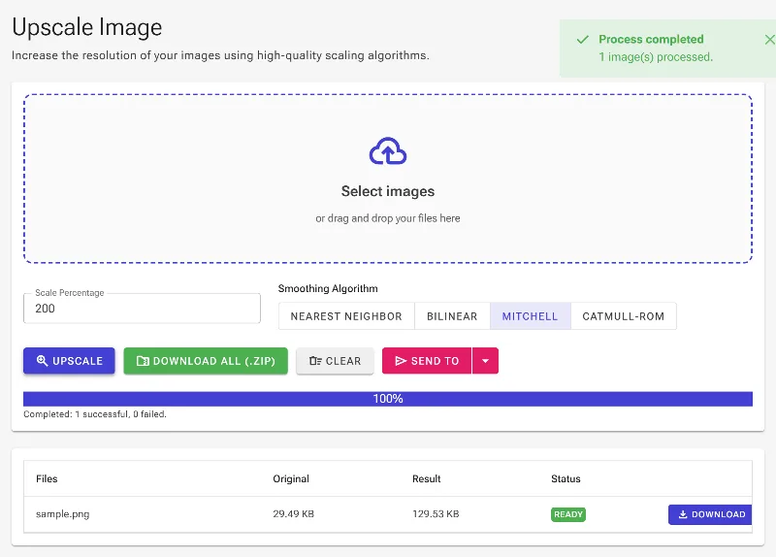
Task: Open the Send To dropdown arrow
Action: [486, 361]
